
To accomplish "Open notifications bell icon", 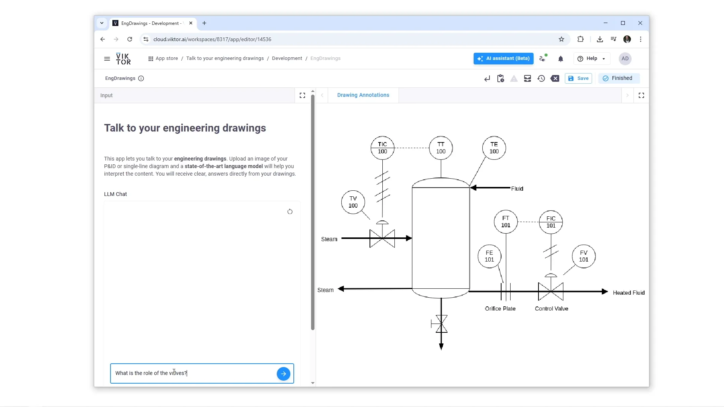I will [x=561, y=59].
